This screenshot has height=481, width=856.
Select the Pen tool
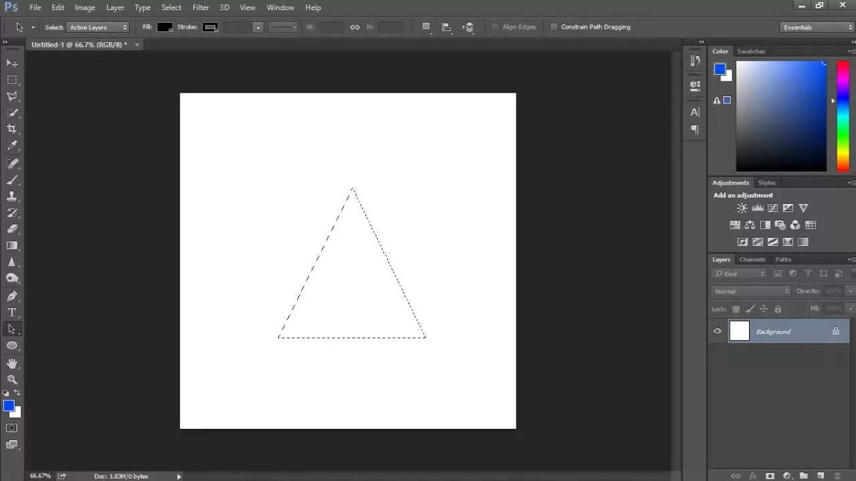coord(12,296)
